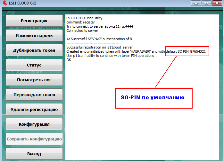This screenshot has height=161, width=224.
Task: Choose Удалить регистрацию
Action: (x=34, y=109)
